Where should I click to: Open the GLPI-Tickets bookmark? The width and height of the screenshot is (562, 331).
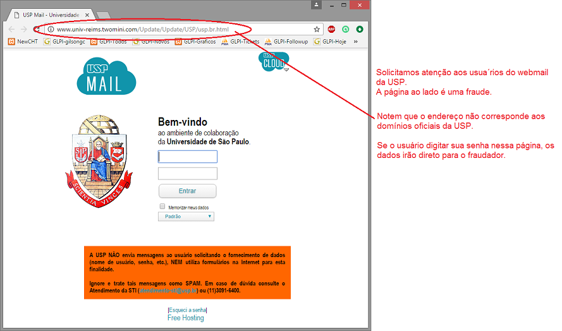coord(240,42)
